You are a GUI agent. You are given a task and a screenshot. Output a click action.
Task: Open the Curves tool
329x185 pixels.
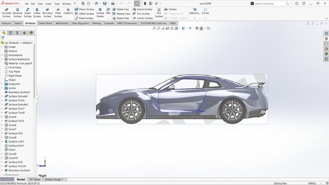coord(205,11)
